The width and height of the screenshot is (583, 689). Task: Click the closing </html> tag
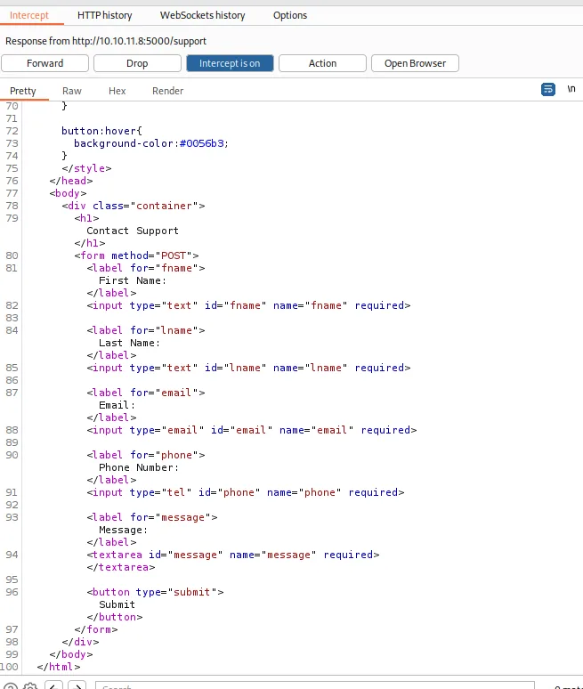coord(59,667)
